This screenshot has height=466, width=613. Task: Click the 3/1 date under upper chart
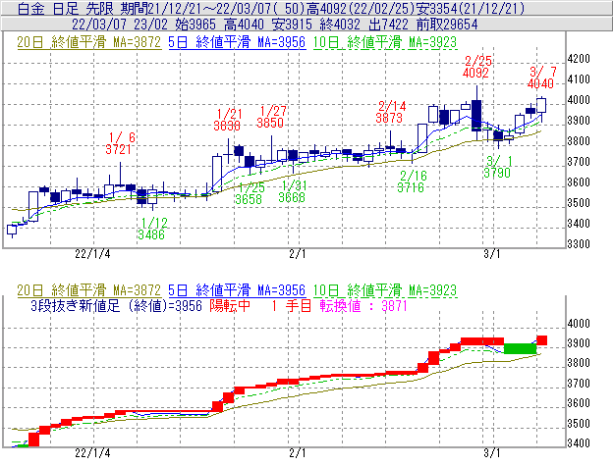click(492, 254)
